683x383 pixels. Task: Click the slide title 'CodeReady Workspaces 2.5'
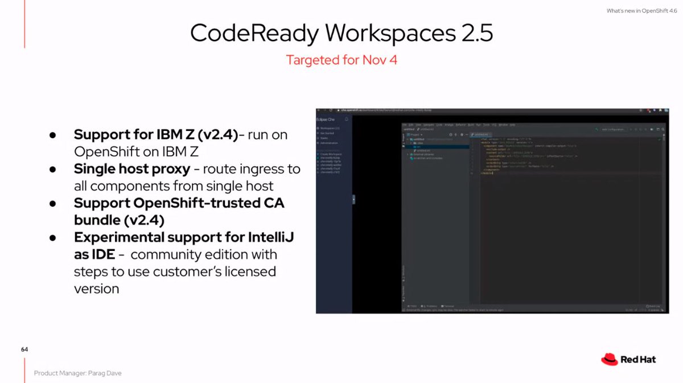click(341, 34)
